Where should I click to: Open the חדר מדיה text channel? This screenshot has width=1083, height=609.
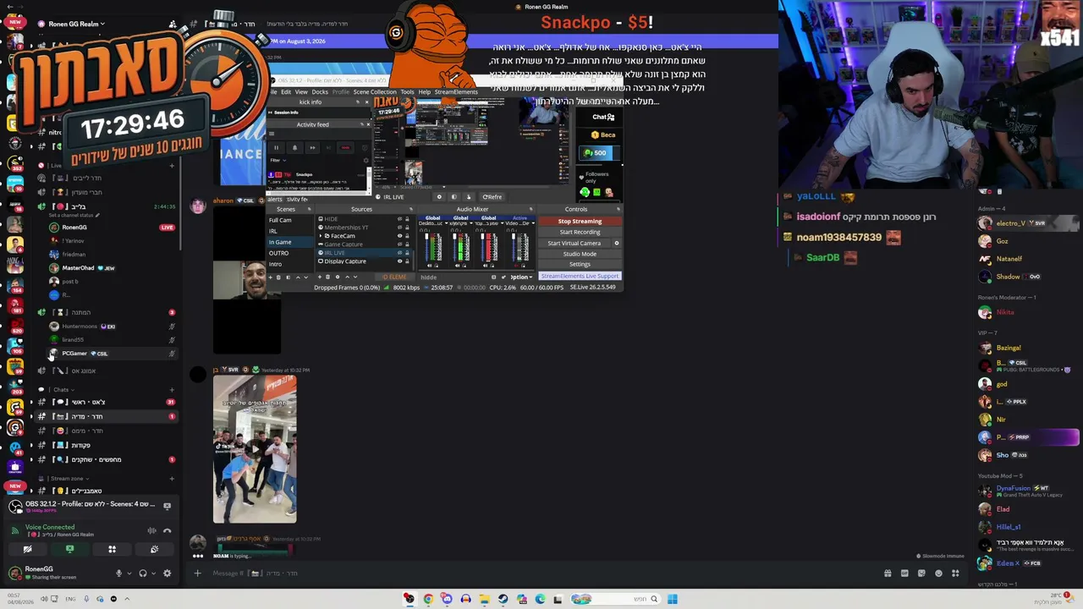(107, 416)
